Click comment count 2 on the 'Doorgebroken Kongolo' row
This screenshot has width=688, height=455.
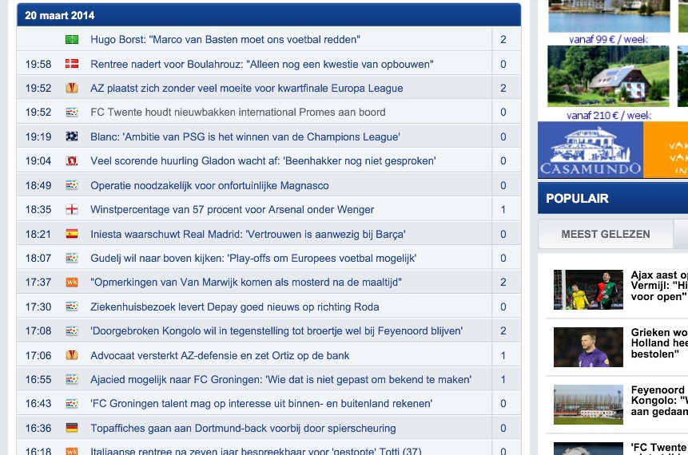503,331
